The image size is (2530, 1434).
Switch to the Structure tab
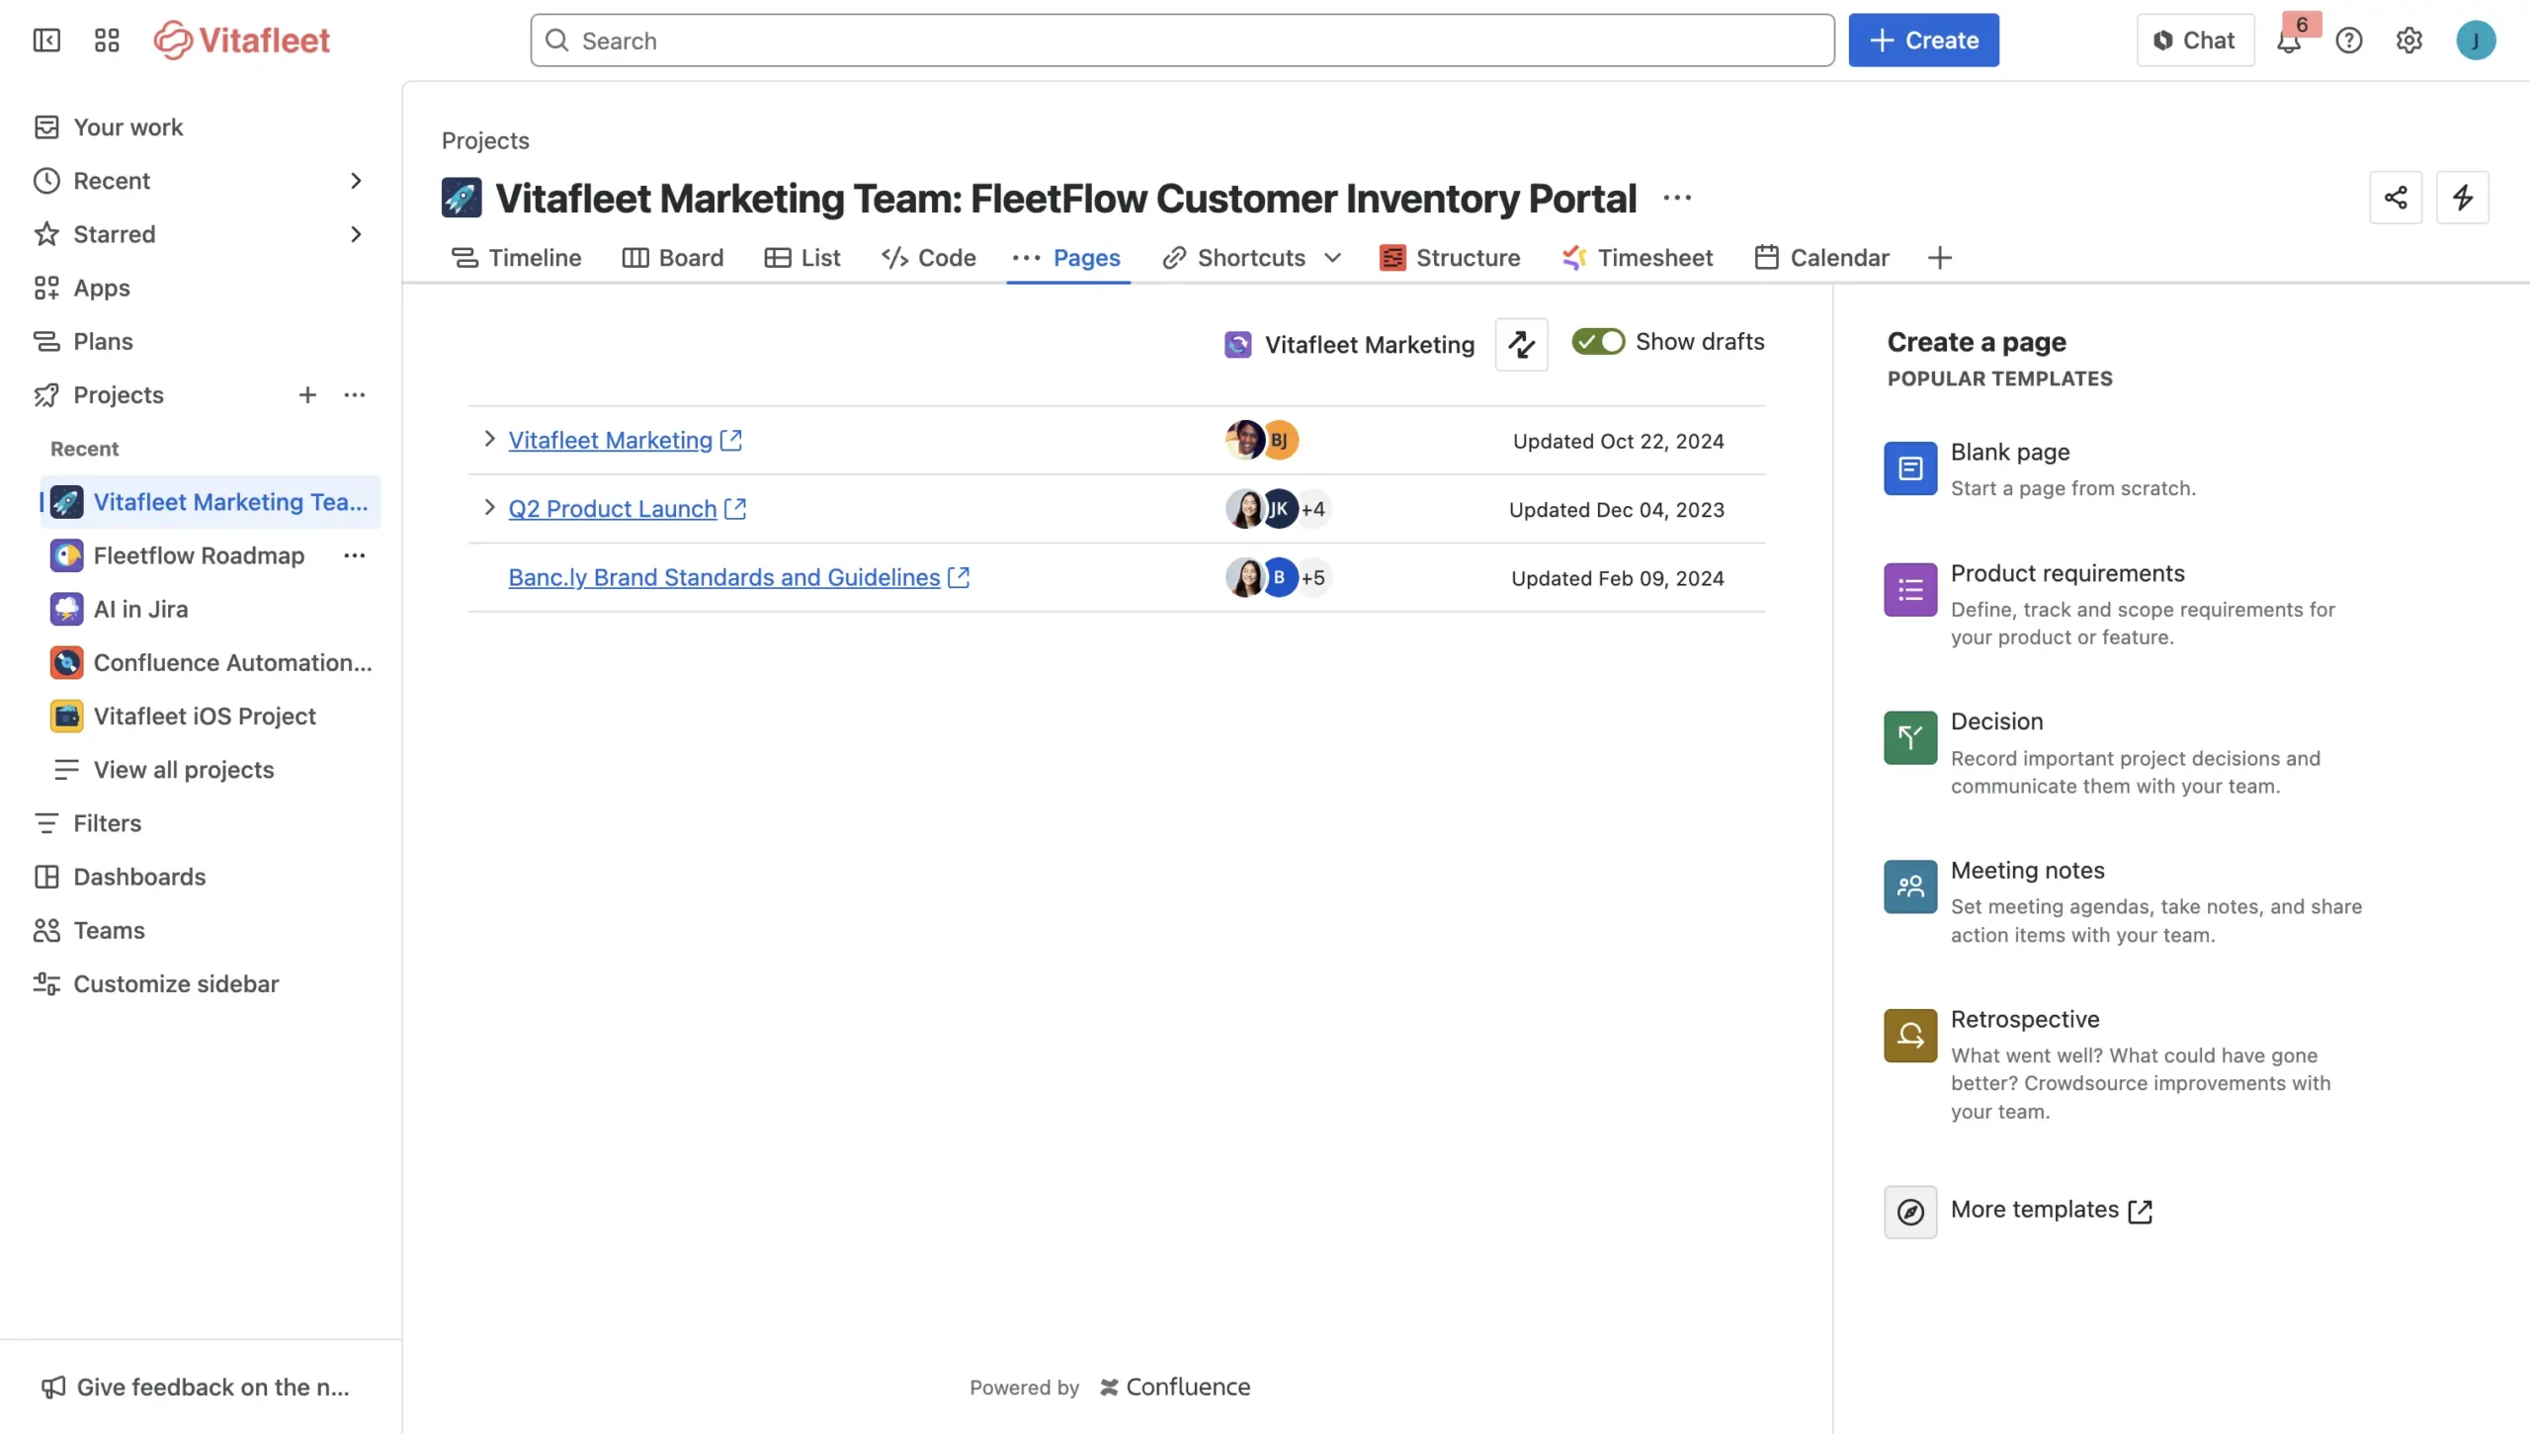pos(1450,258)
